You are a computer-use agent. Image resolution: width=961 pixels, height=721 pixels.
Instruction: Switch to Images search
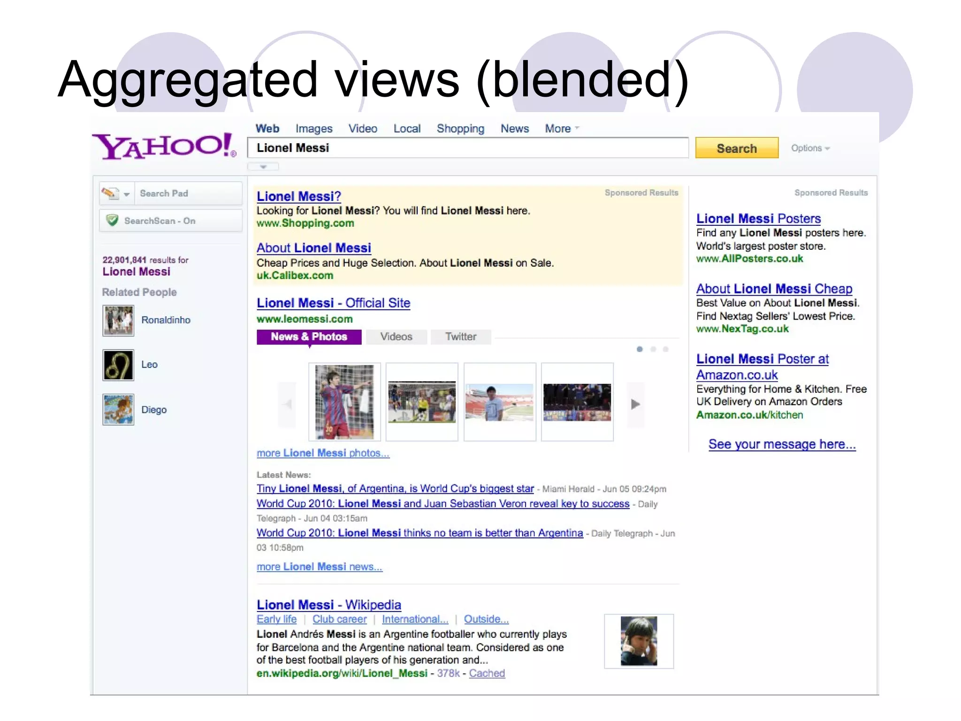(314, 129)
